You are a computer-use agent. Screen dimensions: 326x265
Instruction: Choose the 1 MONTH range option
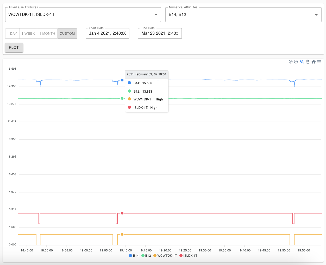coord(47,34)
